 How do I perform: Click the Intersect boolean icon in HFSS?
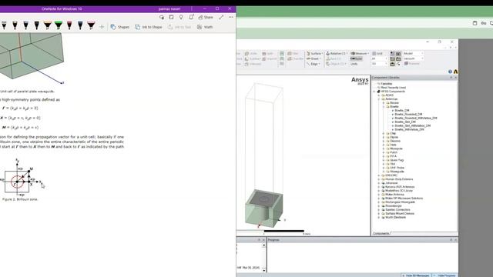[253, 64]
